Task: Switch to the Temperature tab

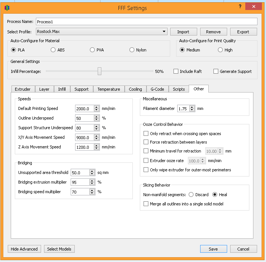Action: 109,89
